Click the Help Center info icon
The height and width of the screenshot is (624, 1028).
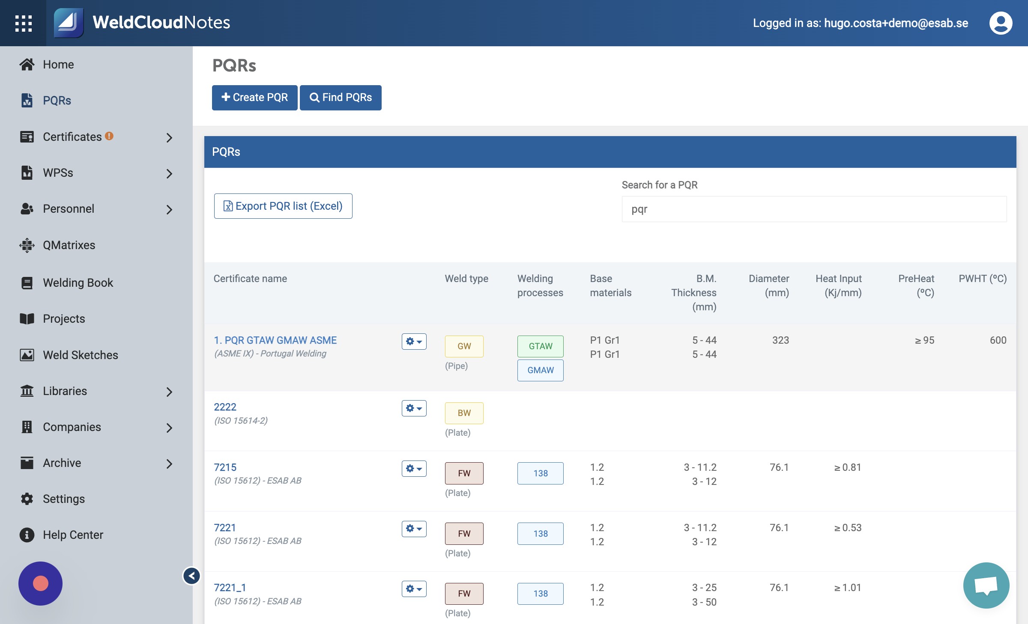tap(27, 535)
